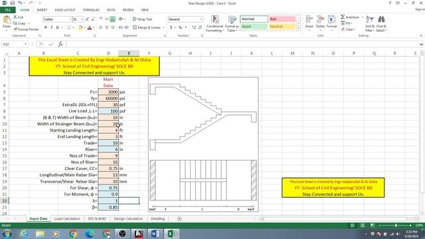Open Conditional Formatting menu
Screen dimensions: 425x239
click(214, 24)
